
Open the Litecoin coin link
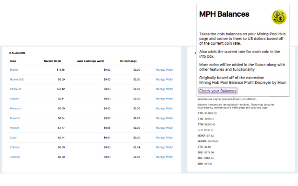[14, 99]
